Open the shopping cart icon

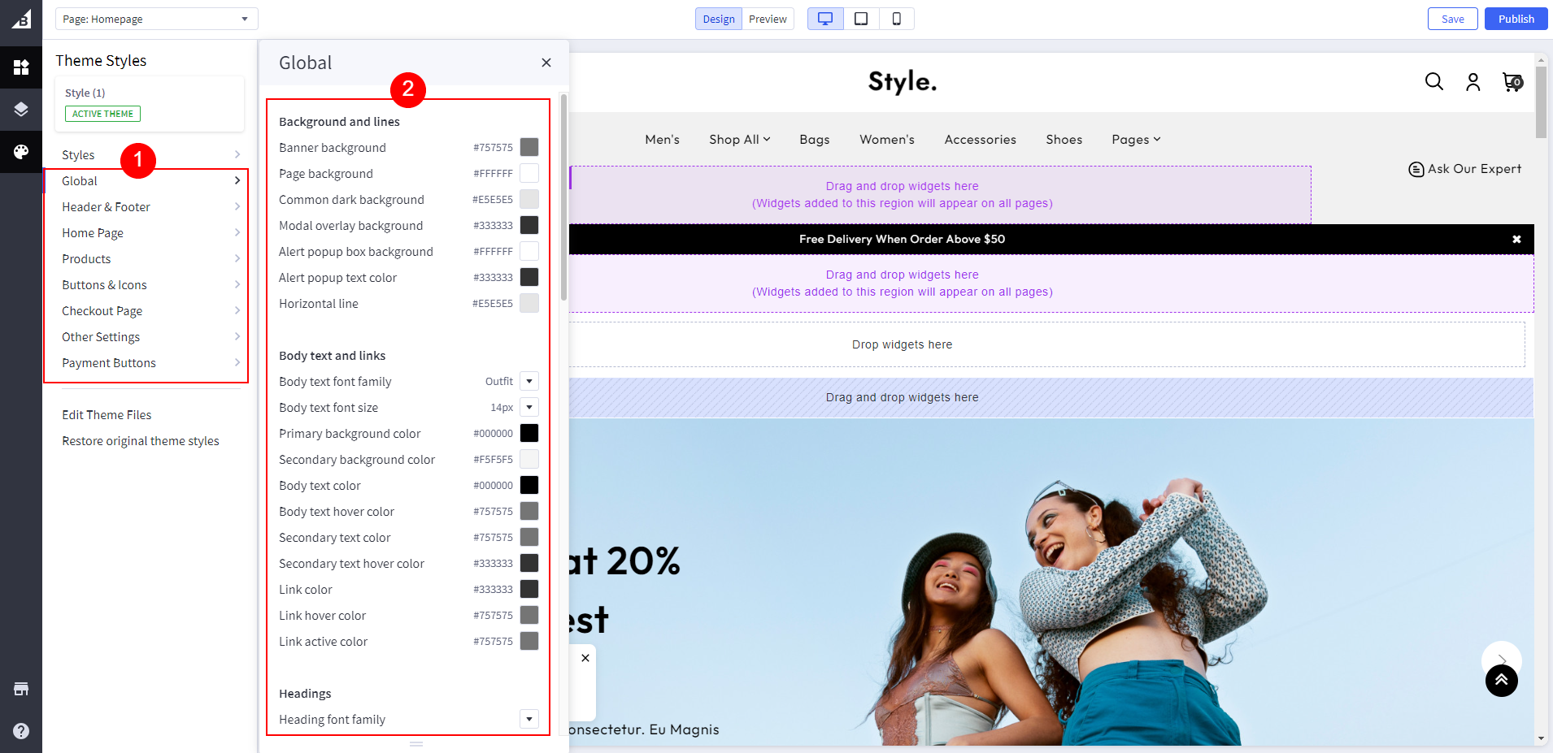(x=1512, y=82)
